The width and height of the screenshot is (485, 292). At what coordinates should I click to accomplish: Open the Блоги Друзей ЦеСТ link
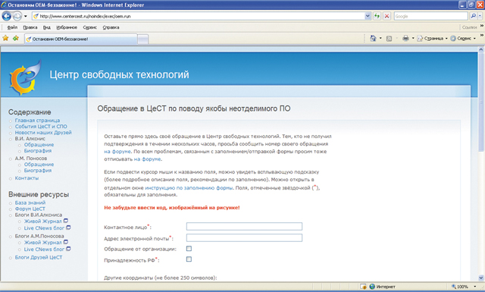click(x=39, y=257)
